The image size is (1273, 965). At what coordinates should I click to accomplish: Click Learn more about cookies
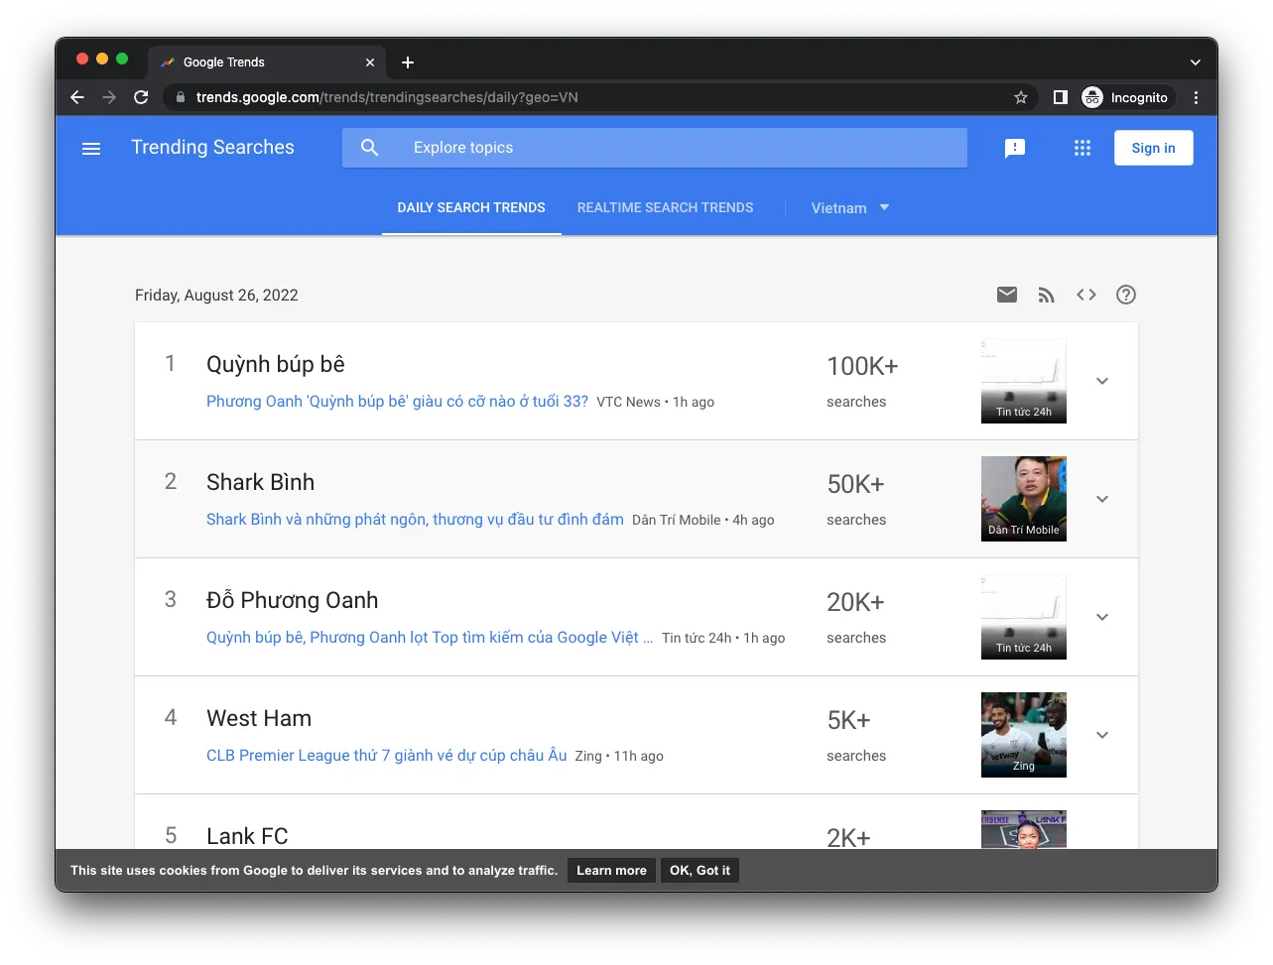pyautogui.click(x=611, y=871)
